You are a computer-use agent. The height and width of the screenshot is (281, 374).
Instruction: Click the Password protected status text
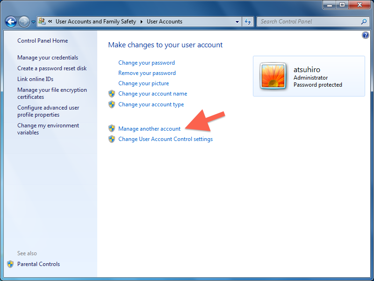coord(318,85)
